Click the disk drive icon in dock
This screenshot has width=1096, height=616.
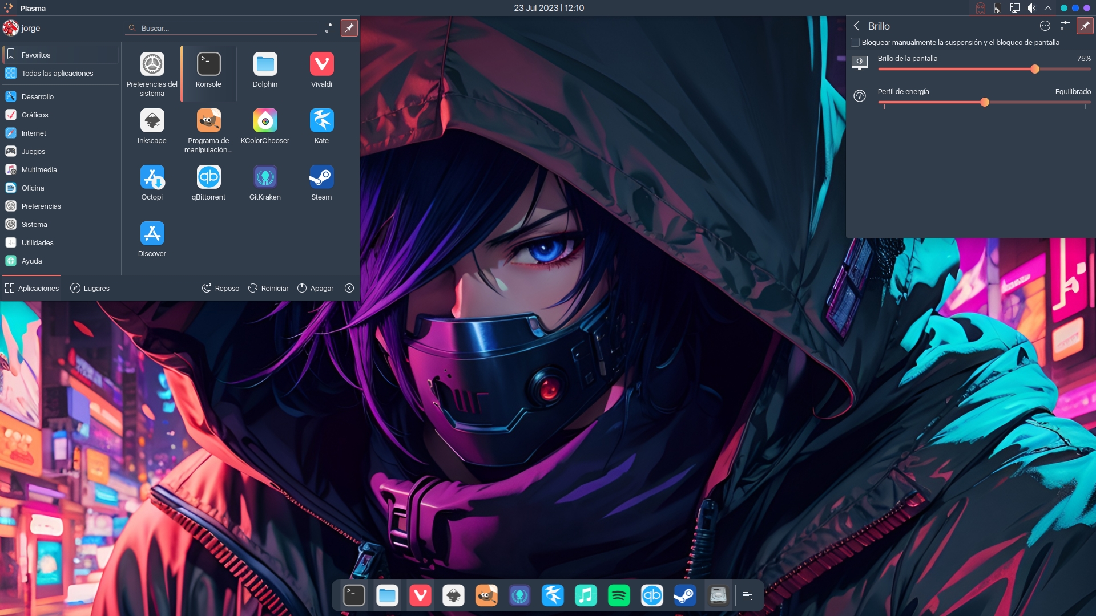pos(718,595)
